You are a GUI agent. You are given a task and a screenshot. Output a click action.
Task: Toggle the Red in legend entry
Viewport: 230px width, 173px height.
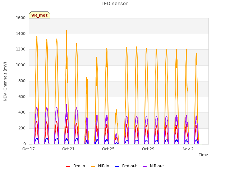pyautogui.click(x=76, y=166)
